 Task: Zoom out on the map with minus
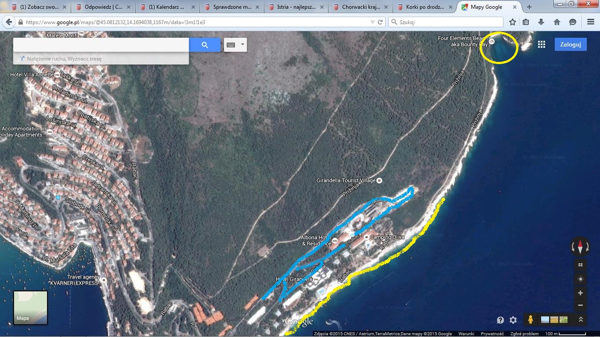[x=580, y=305]
